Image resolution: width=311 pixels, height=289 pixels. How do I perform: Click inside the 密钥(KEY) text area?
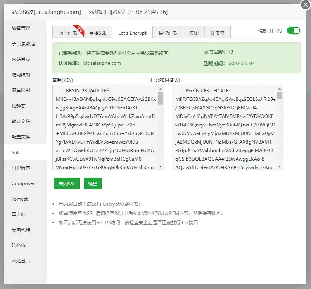coord(105,128)
